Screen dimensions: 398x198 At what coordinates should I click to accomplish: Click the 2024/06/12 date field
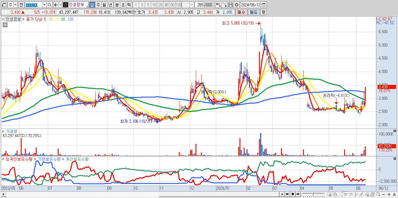(250, 5)
